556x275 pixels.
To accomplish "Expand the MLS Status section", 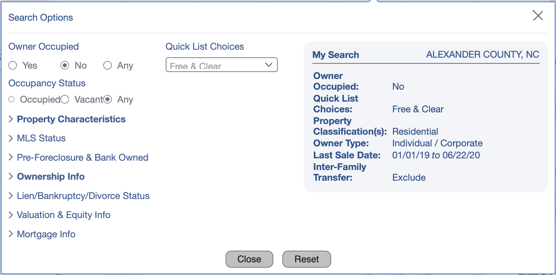I will (41, 138).
